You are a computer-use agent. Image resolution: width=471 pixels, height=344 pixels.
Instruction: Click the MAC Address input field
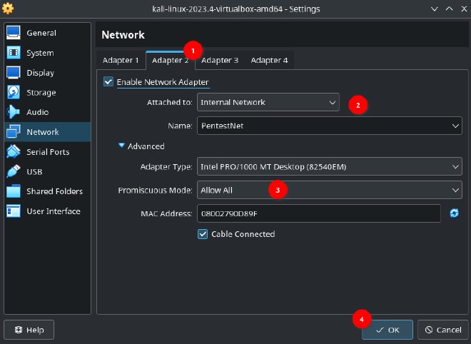tap(319, 213)
